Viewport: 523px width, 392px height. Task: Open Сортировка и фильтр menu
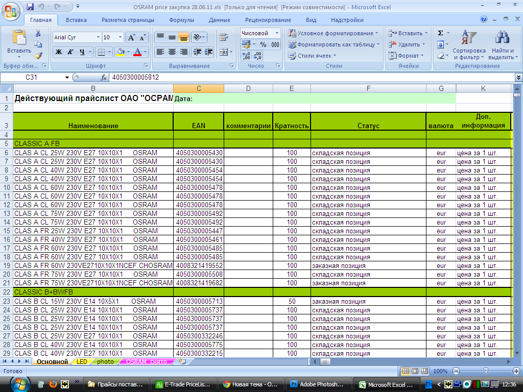pyautogui.click(x=469, y=45)
